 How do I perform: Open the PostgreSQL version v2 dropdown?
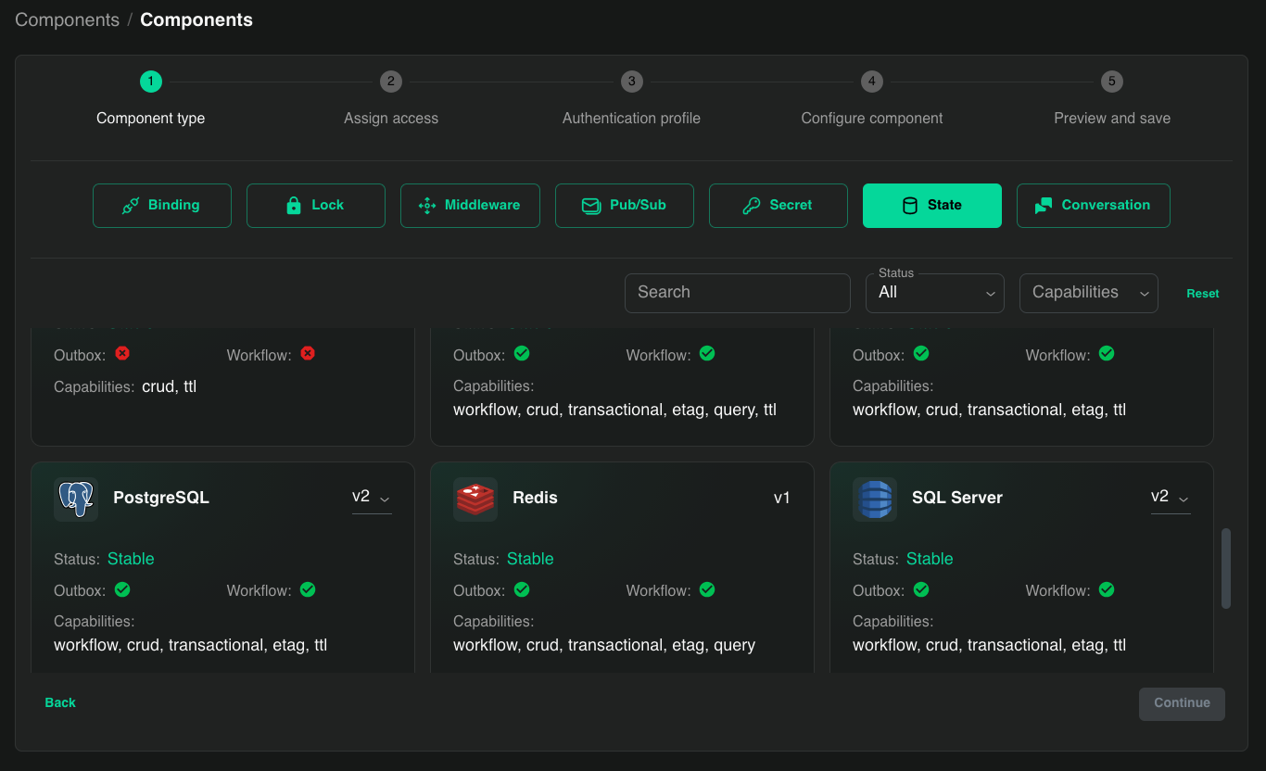pos(372,498)
